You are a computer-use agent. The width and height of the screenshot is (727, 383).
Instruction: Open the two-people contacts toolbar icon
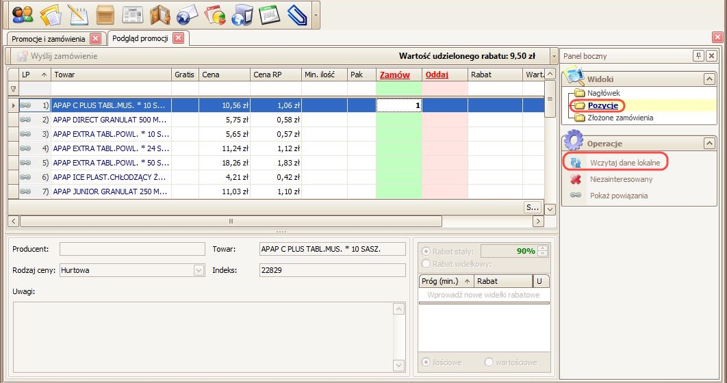pyautogui.click(x=23, y=14)
